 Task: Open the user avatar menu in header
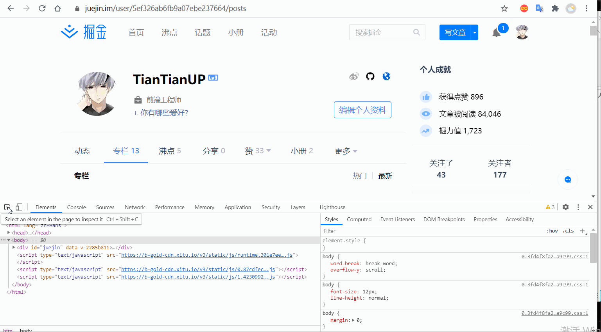point(522,32)
